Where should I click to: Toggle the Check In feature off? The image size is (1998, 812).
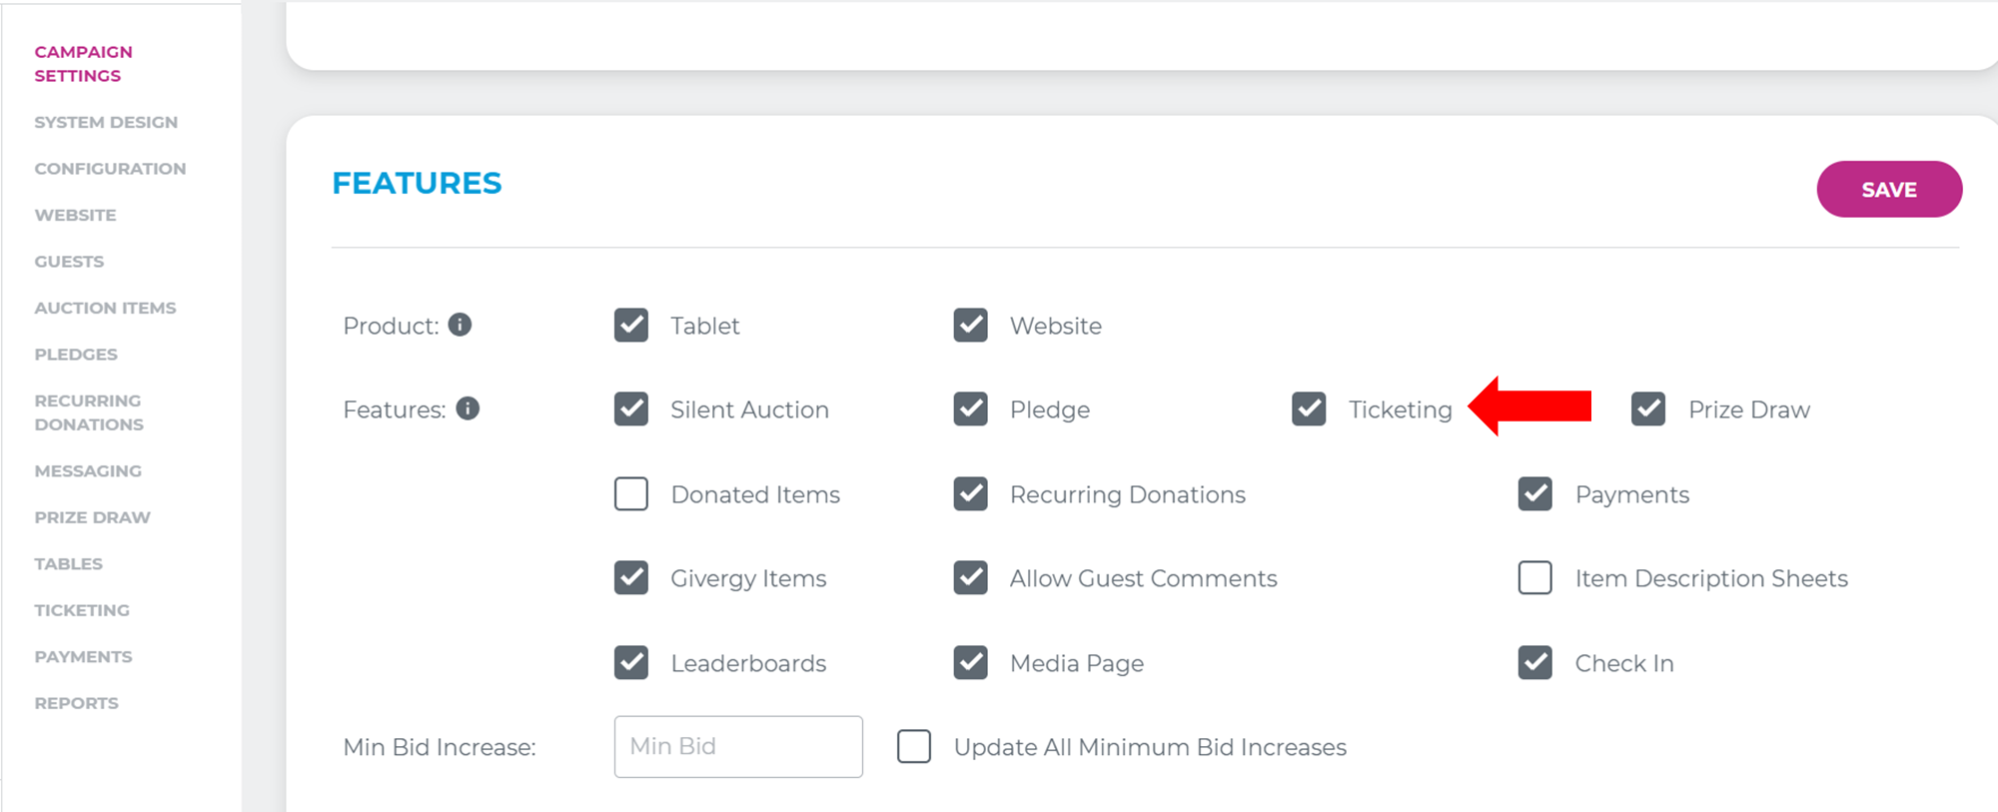coord(1534,662)
